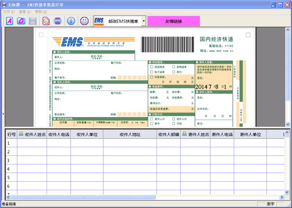Tick the 寄件人付 payment checkbox
292x208 pixels.
tap(152, 119)
